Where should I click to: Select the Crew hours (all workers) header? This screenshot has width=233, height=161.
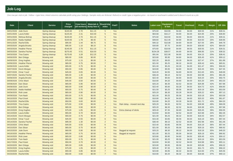[x=81, y=25]
